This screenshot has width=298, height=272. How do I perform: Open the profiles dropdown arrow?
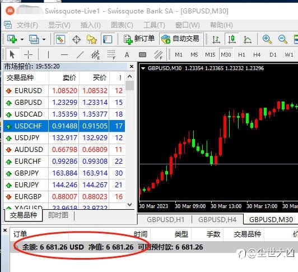44,39
